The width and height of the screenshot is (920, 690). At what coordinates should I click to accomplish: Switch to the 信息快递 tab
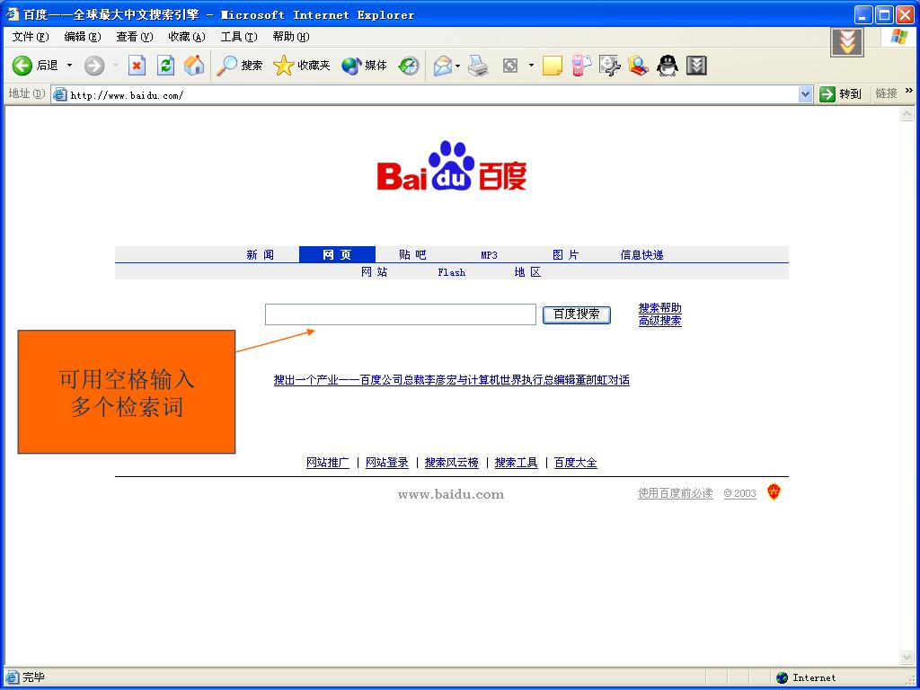[x=641, y=254]
